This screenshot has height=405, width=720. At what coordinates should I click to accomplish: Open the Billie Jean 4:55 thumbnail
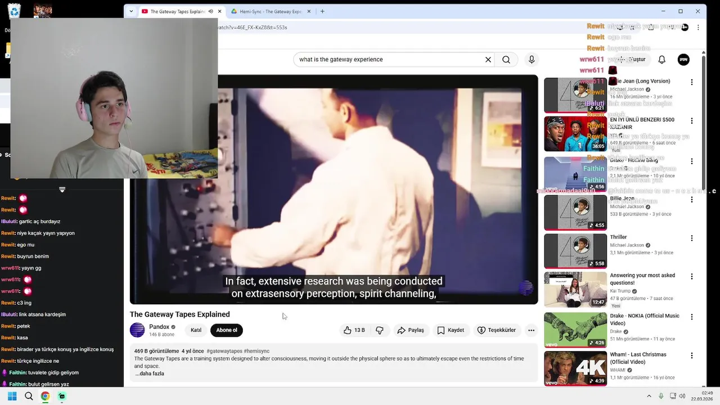(575, 213)
